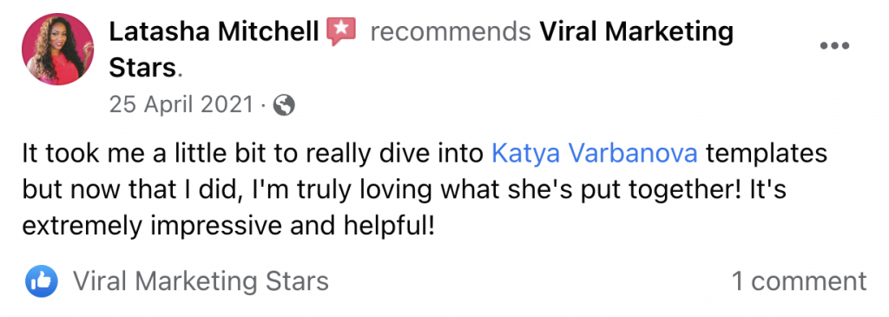
Task: Open Latasha Mitchell's profile picture
Action: point(58,50)
